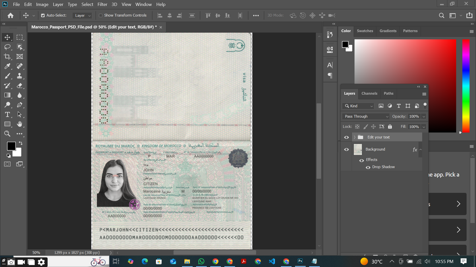Select the Rectangle shape tool

coord(7,124)
